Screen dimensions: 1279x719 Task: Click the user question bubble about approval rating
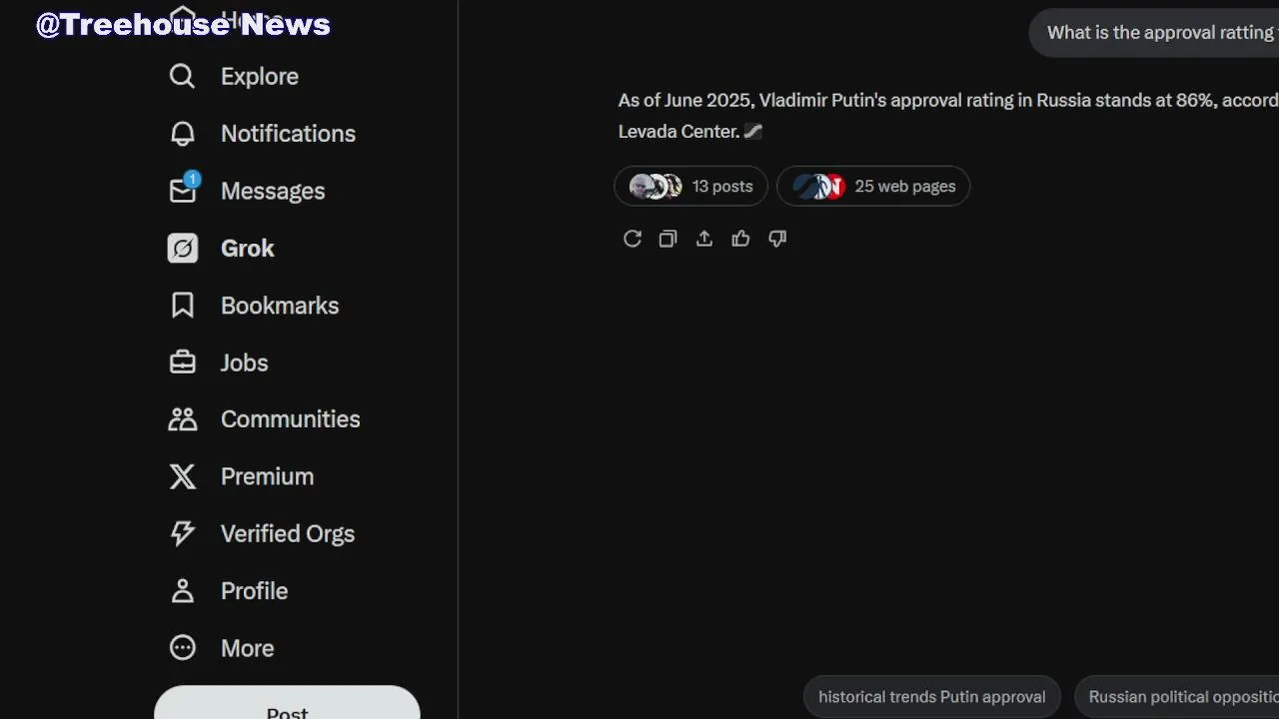tap(1154, 33)
